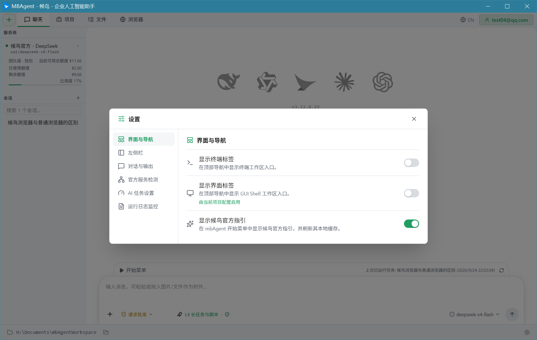Click the Claude starburst logo
This screenshot has width=537, height=340.
344,82
